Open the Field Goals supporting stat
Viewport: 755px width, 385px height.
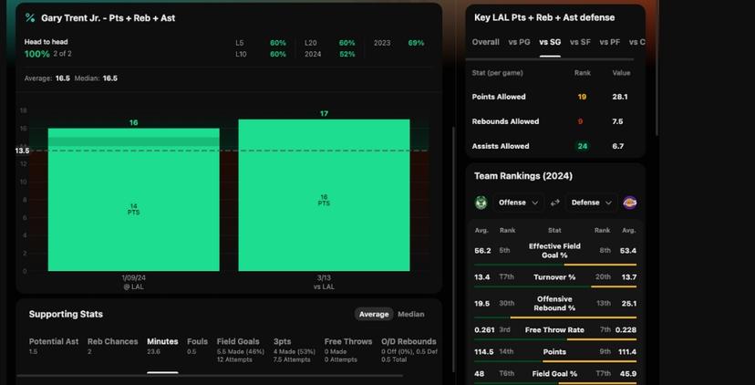point(241,349)
